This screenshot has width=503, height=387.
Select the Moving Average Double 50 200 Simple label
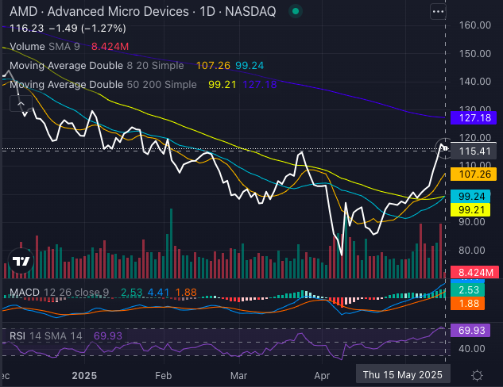click(103, 85)
